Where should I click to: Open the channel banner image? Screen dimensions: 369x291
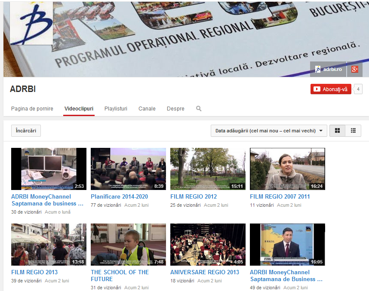(186, 39)
